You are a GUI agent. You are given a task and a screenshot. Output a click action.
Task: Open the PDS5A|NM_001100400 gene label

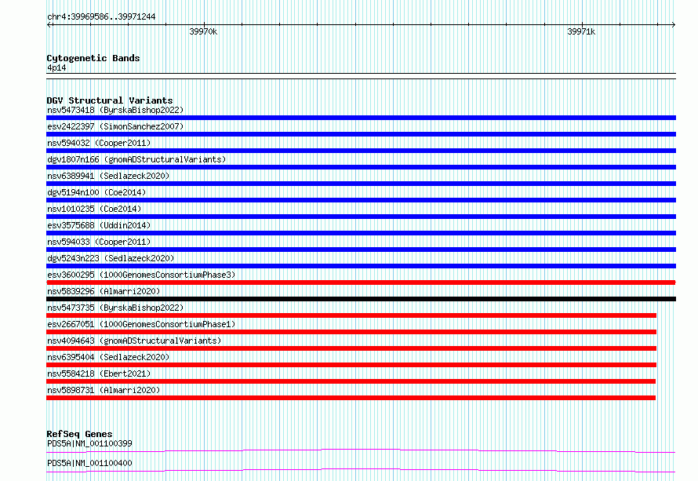point(89,463)
